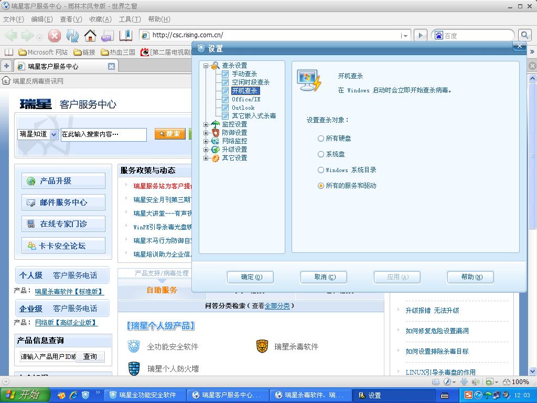This screenshot has width=537, height=403.
Task: Click the 防御设置 shield icon
Action: point(215,133)
